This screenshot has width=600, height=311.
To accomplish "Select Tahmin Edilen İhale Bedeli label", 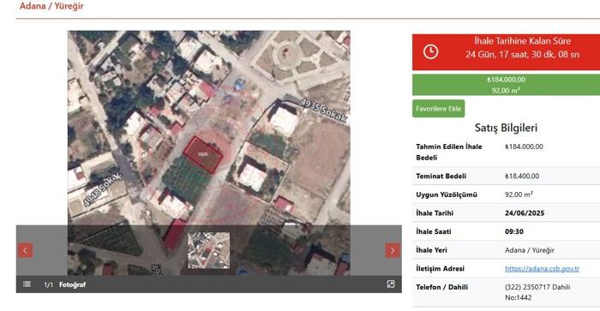I will click(x=449, y=152).
